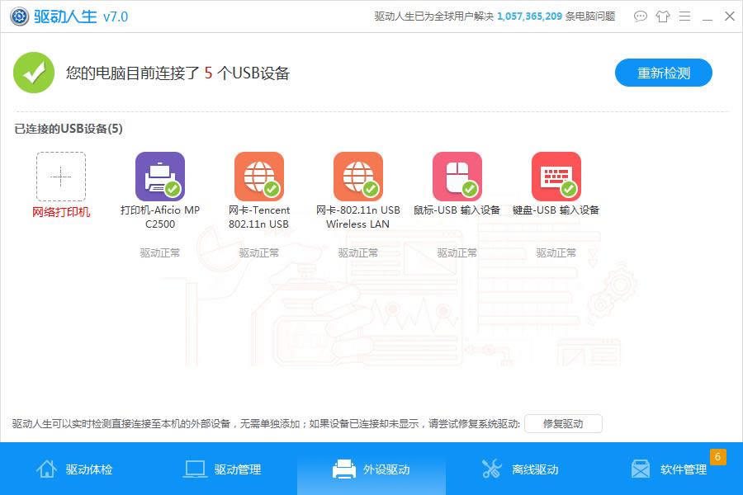Click the 修复驱动 (repair driver) button
Image resolution: width=743 pixels, height=495 pixels.
click(x=563, y=424)
